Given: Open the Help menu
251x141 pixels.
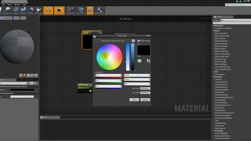Looking at the screenshot, I should (x=24, y=5).
